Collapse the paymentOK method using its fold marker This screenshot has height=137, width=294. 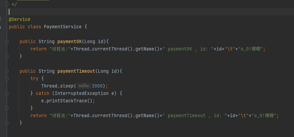7,42
